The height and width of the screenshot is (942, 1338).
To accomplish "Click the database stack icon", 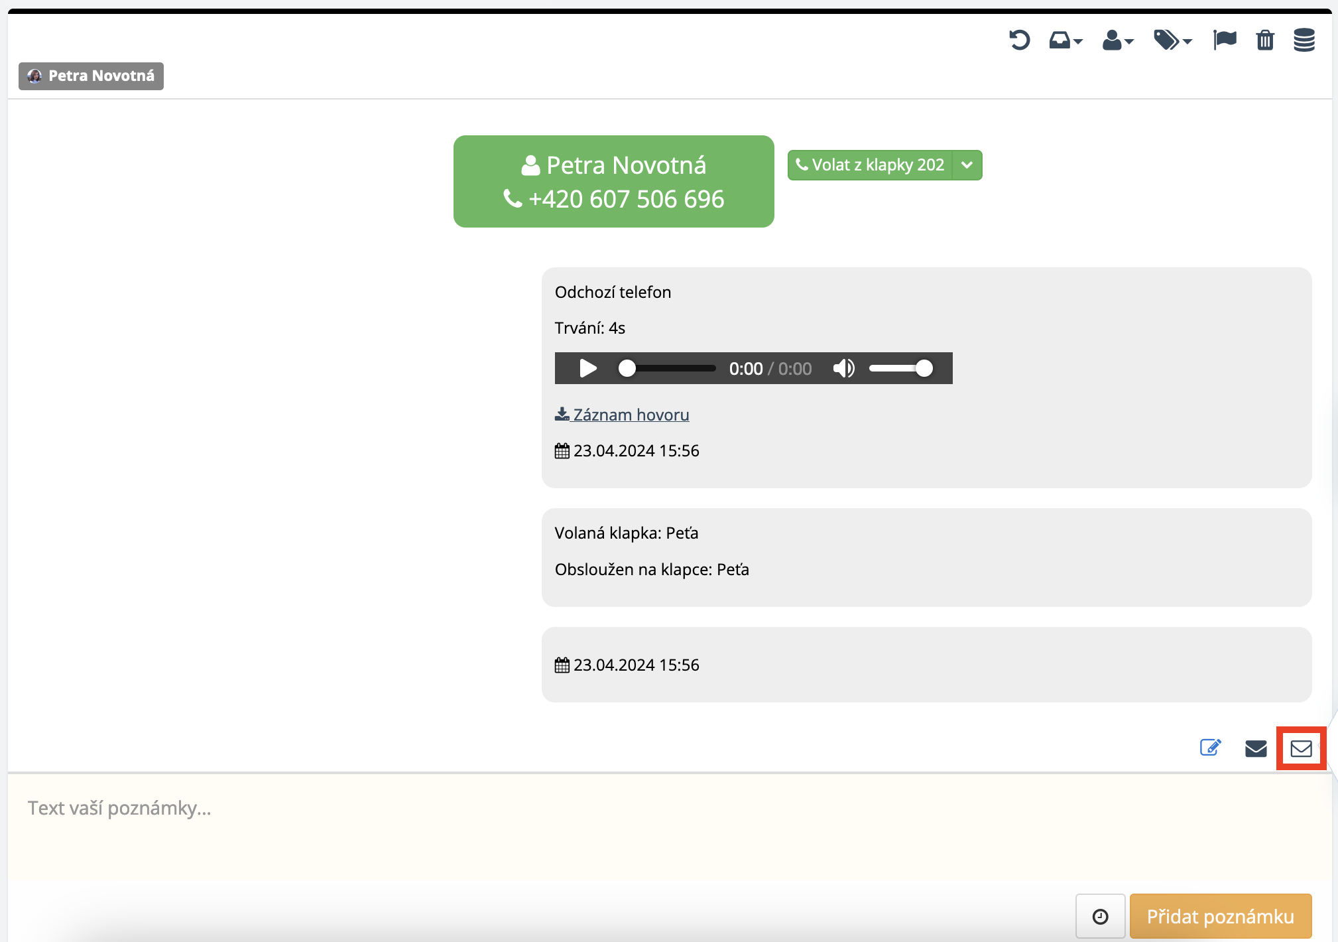I will (1304, 40).
